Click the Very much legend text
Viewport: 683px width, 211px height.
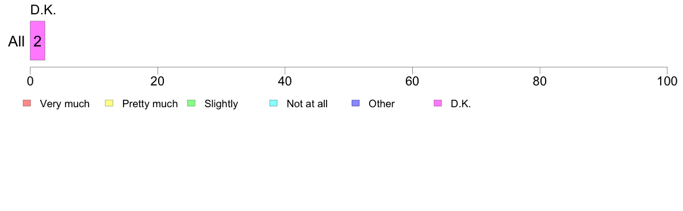click(64, 104)
